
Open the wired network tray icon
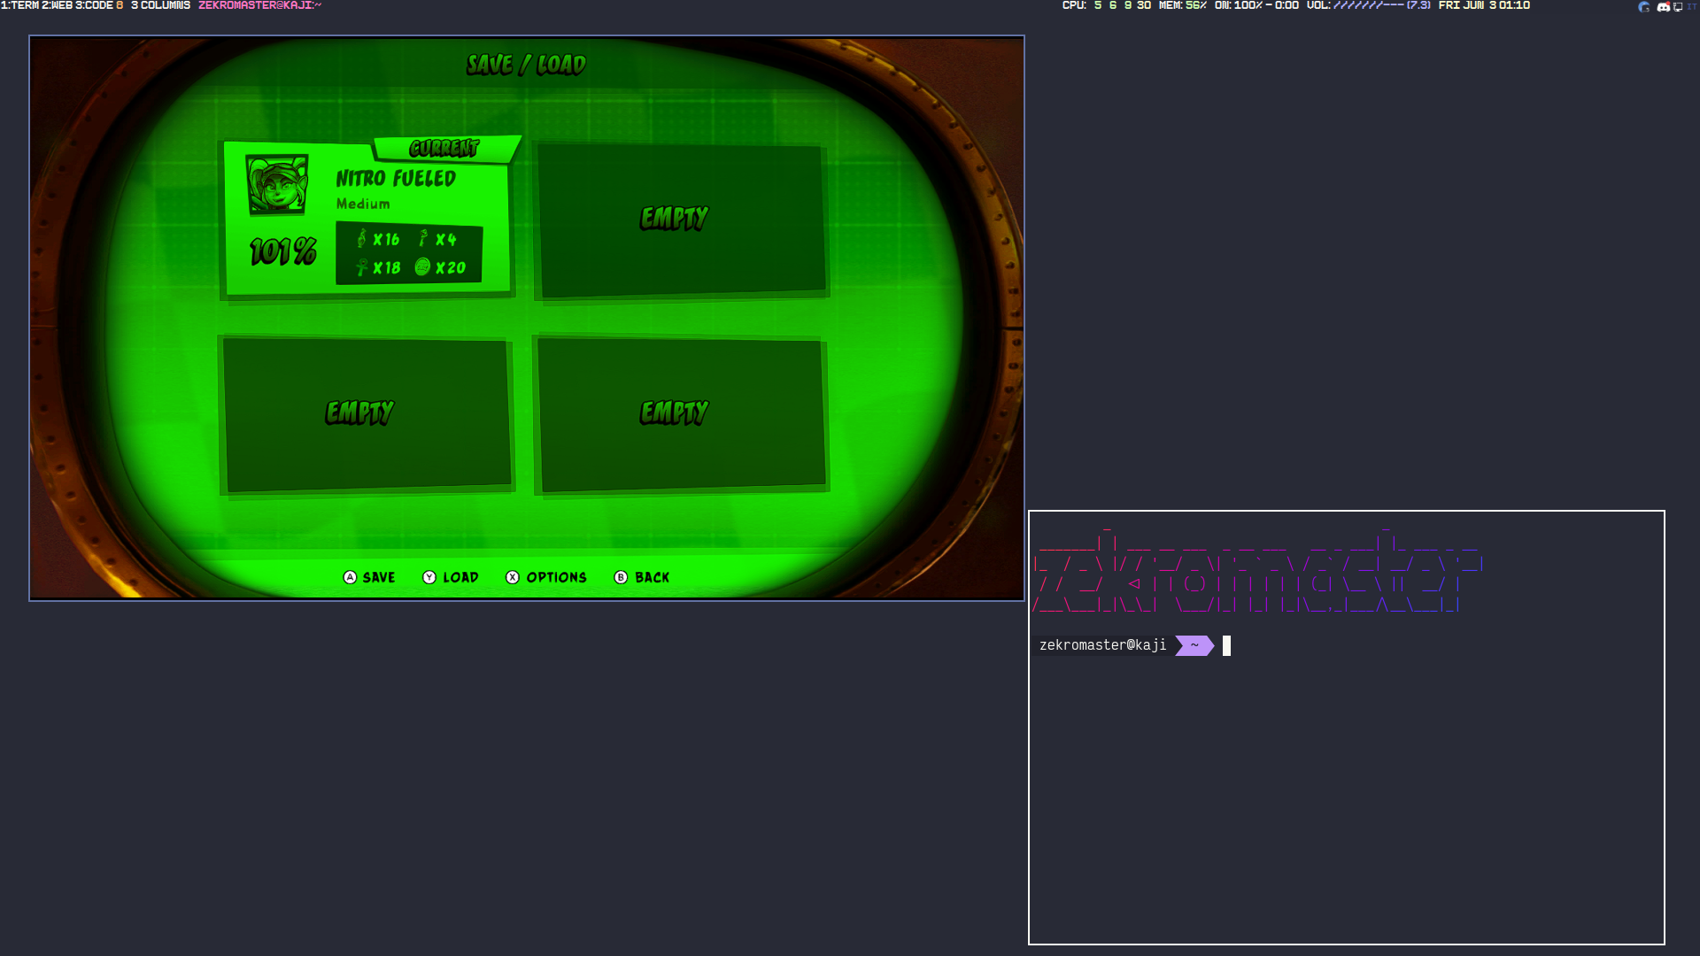pos(1678,6)
